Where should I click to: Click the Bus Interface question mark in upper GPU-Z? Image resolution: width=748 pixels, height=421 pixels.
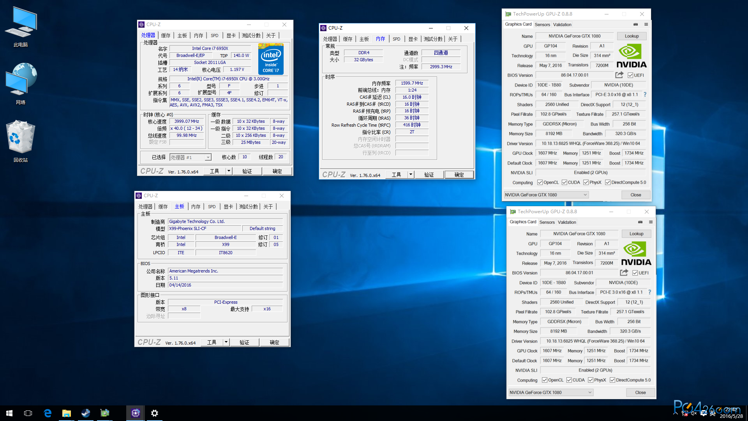tap(645, 94)
